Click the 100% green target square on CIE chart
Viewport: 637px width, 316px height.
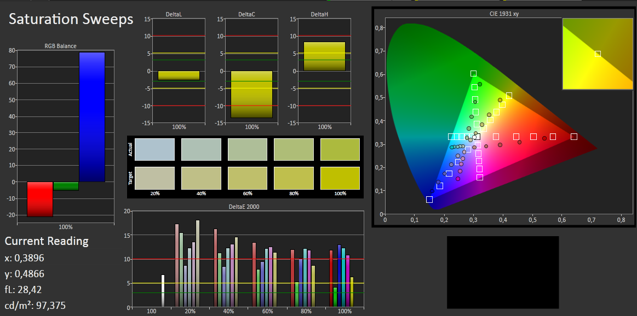pyautogui.click(x=473, y=73)
